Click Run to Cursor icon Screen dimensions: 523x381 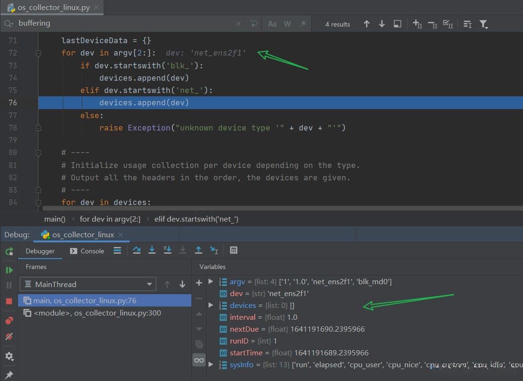[214, 251]
